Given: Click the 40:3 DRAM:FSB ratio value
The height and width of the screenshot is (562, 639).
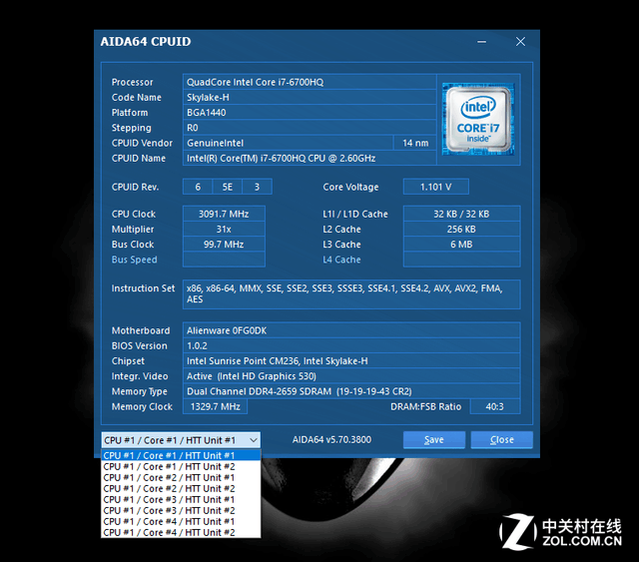Looking at the screenshot, I should click(495, 406).
